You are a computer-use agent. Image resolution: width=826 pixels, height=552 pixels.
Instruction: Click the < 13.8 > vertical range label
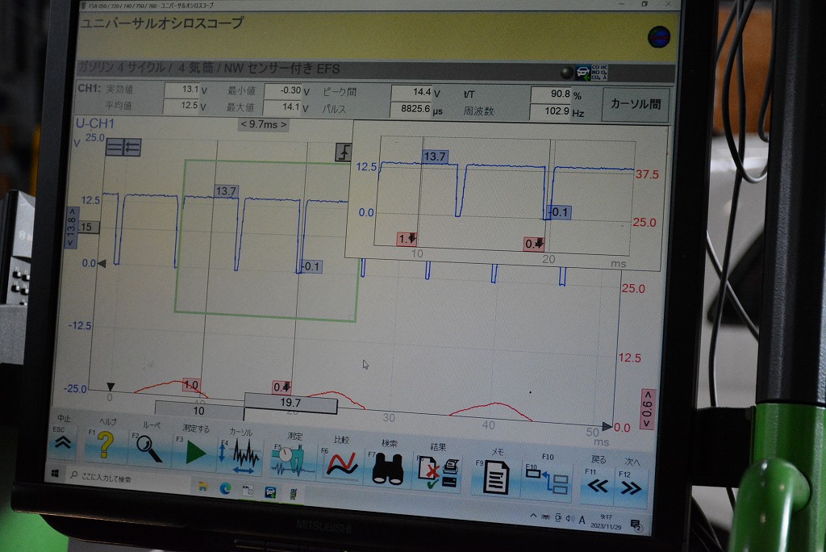[x=71, y=228]
